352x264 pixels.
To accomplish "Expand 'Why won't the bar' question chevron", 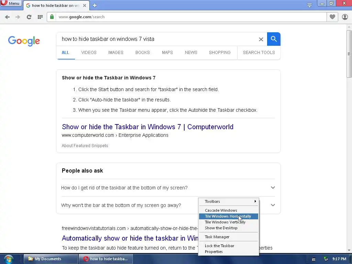I will click(273, 205).
